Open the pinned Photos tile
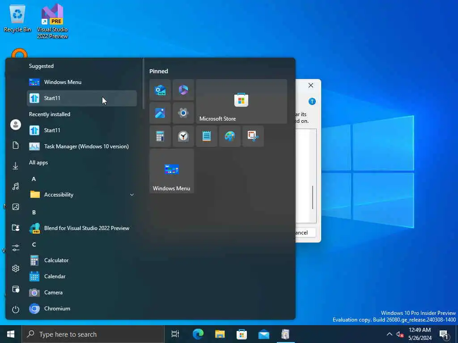Viewport: 458px width, 343px height. [160, 113]
